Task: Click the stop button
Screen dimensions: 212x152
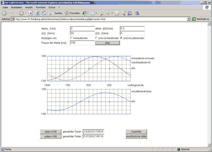Action: (107, 43)
